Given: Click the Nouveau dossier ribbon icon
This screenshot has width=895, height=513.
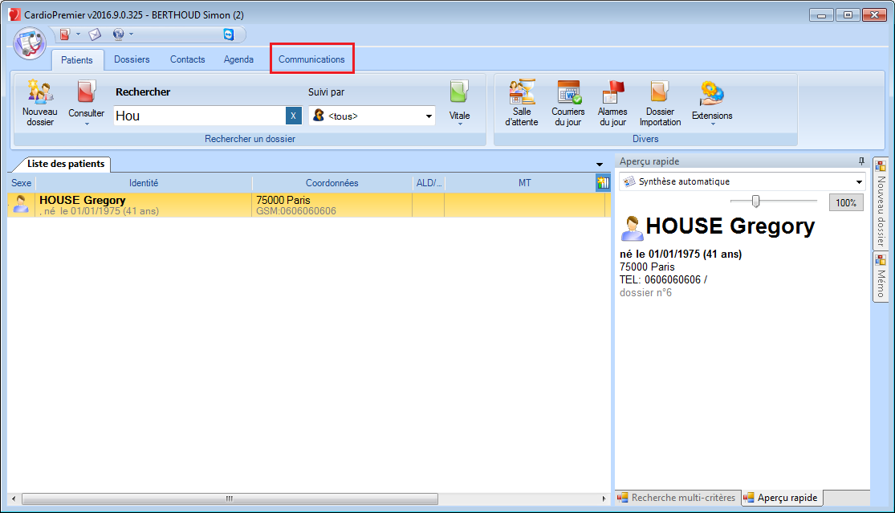Looking at the screenshot, I should coord(39,103).
